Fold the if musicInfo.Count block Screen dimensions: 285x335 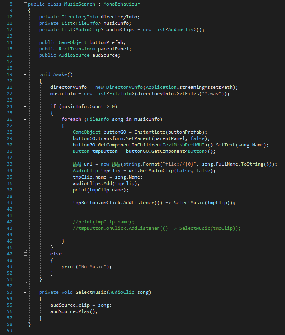tap(26, 106)
